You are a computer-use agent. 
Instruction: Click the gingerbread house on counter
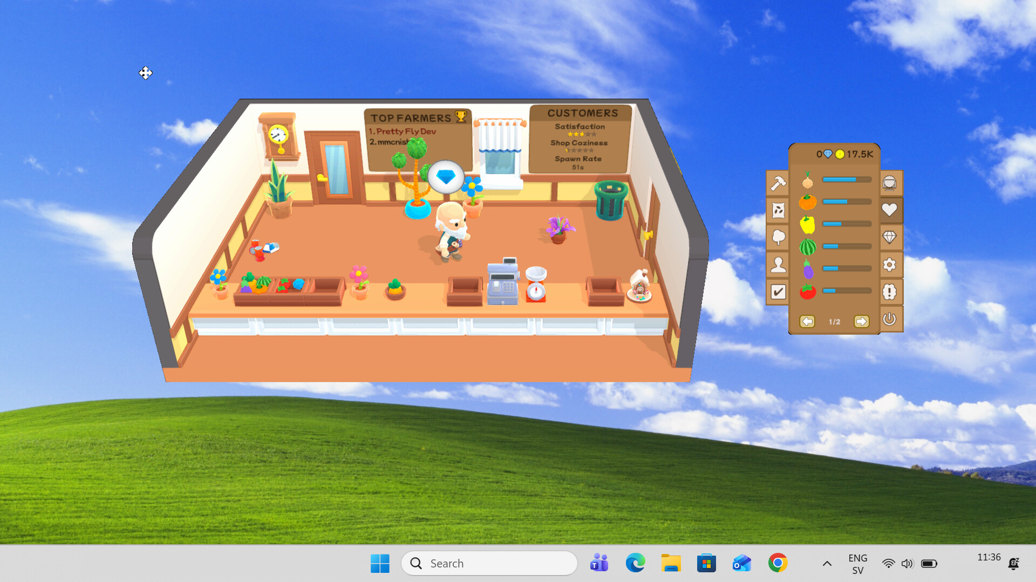pos(640,286)
